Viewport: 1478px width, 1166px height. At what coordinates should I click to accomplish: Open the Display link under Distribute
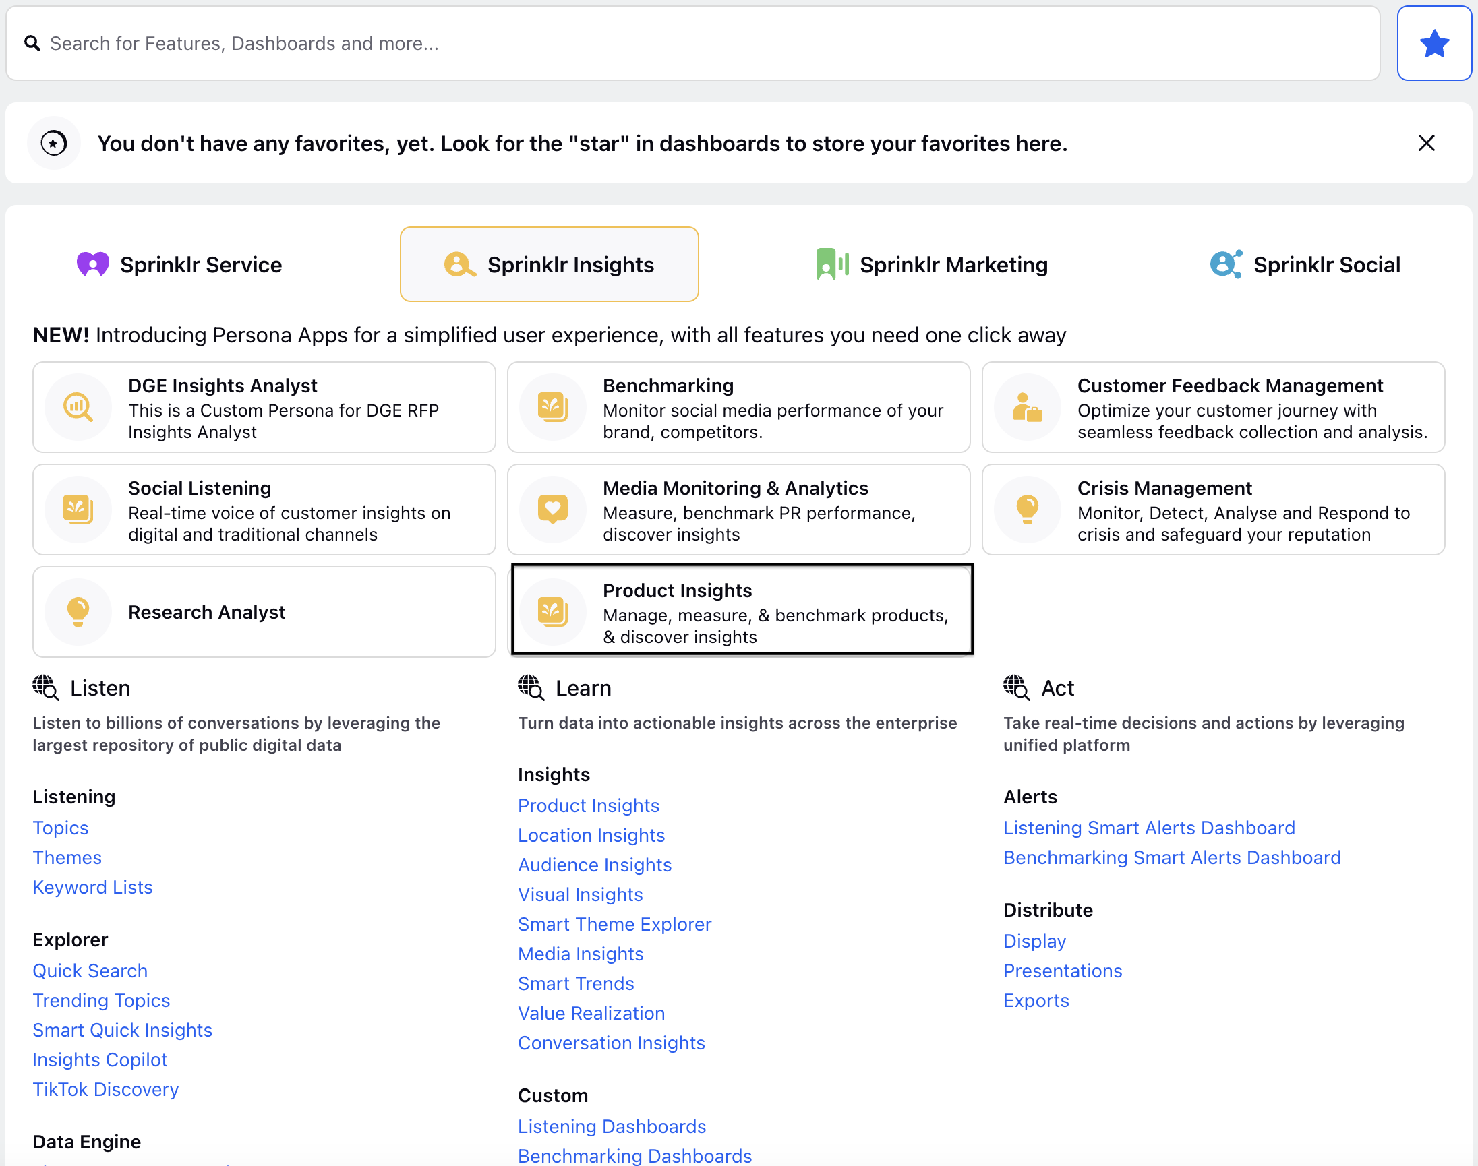pyautogui.click(x=1035, y=941)
